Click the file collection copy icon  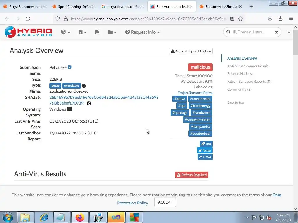click(x=97, y=32)
